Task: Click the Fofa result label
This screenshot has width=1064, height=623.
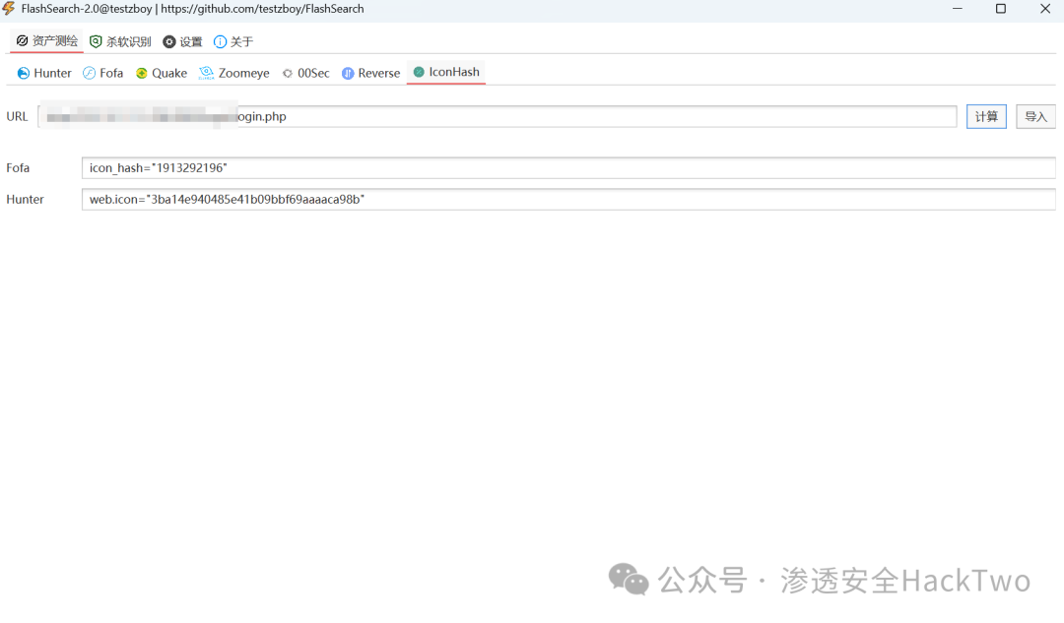Action: pos(18,168)
